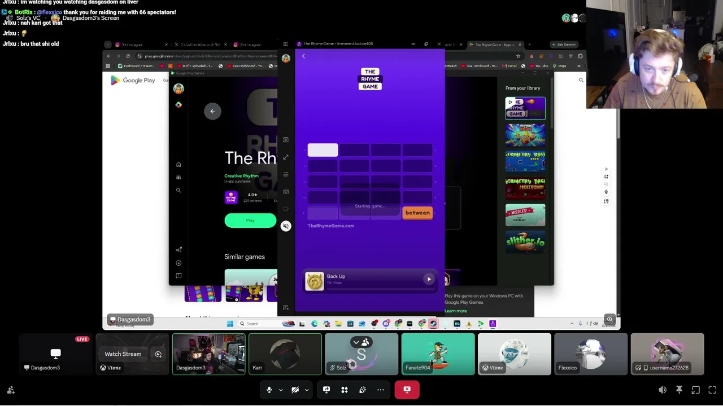Click the expand arrows icon in Rhyme Game sidebar

[x=286, y=157]
